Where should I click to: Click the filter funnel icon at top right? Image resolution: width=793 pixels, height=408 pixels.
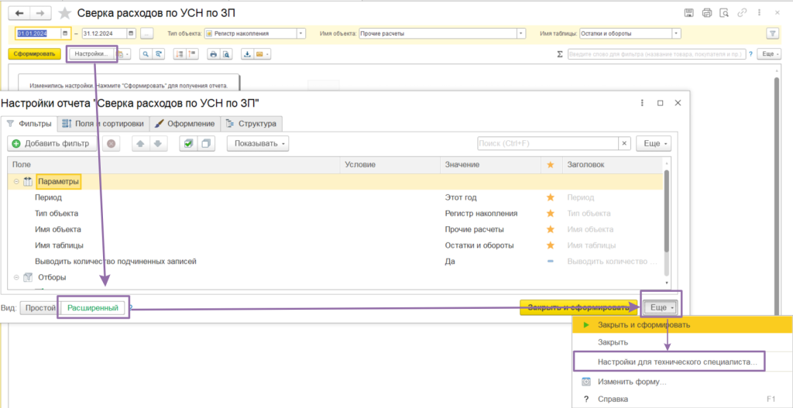point(772,33)
